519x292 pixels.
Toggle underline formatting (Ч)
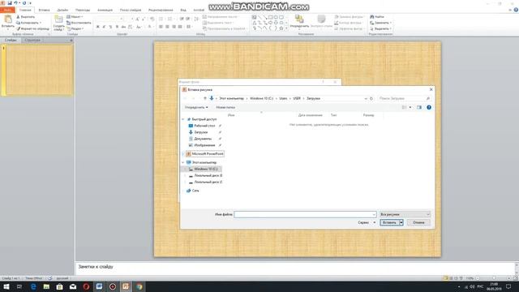pos(110,27)
